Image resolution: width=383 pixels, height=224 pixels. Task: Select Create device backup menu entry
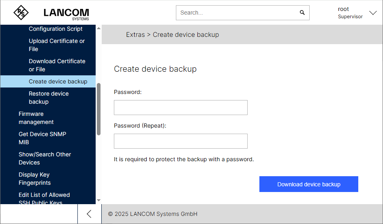point(58,81)
